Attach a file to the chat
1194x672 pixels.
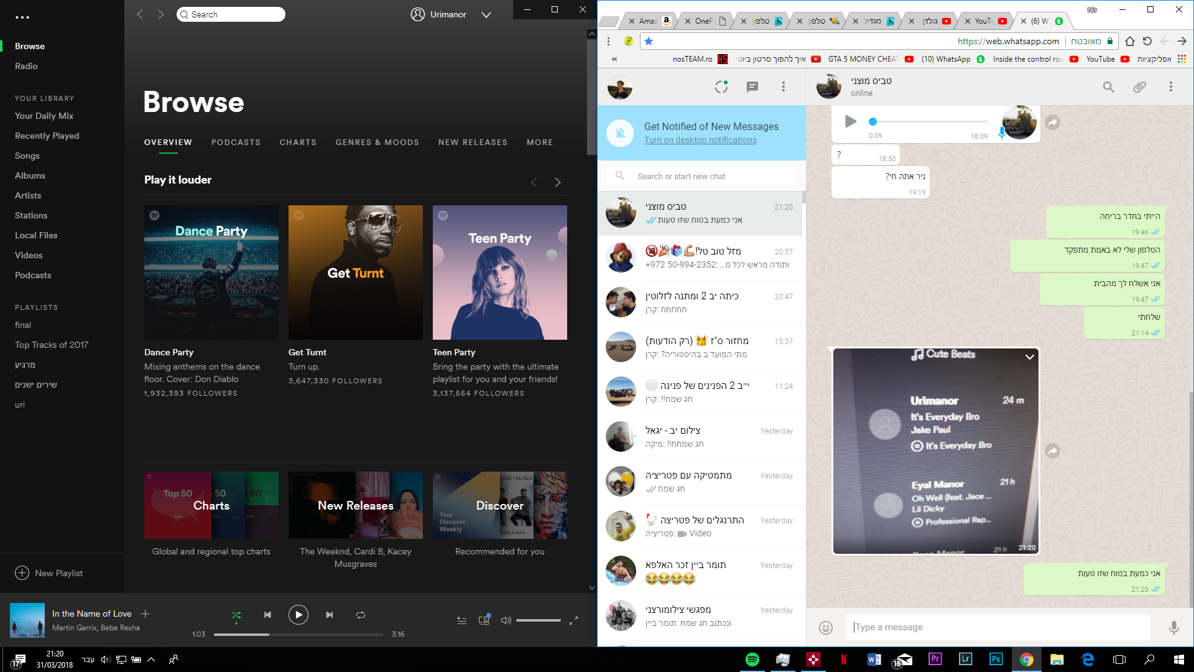pos(1140,87)
